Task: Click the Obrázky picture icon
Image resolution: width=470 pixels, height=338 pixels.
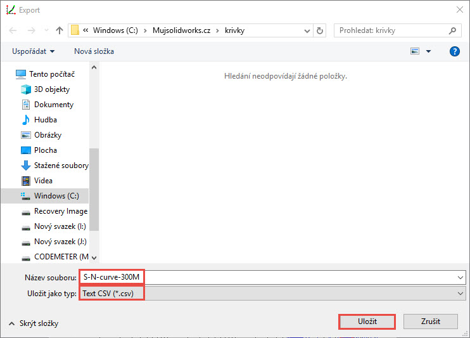Action: (26, 135)
